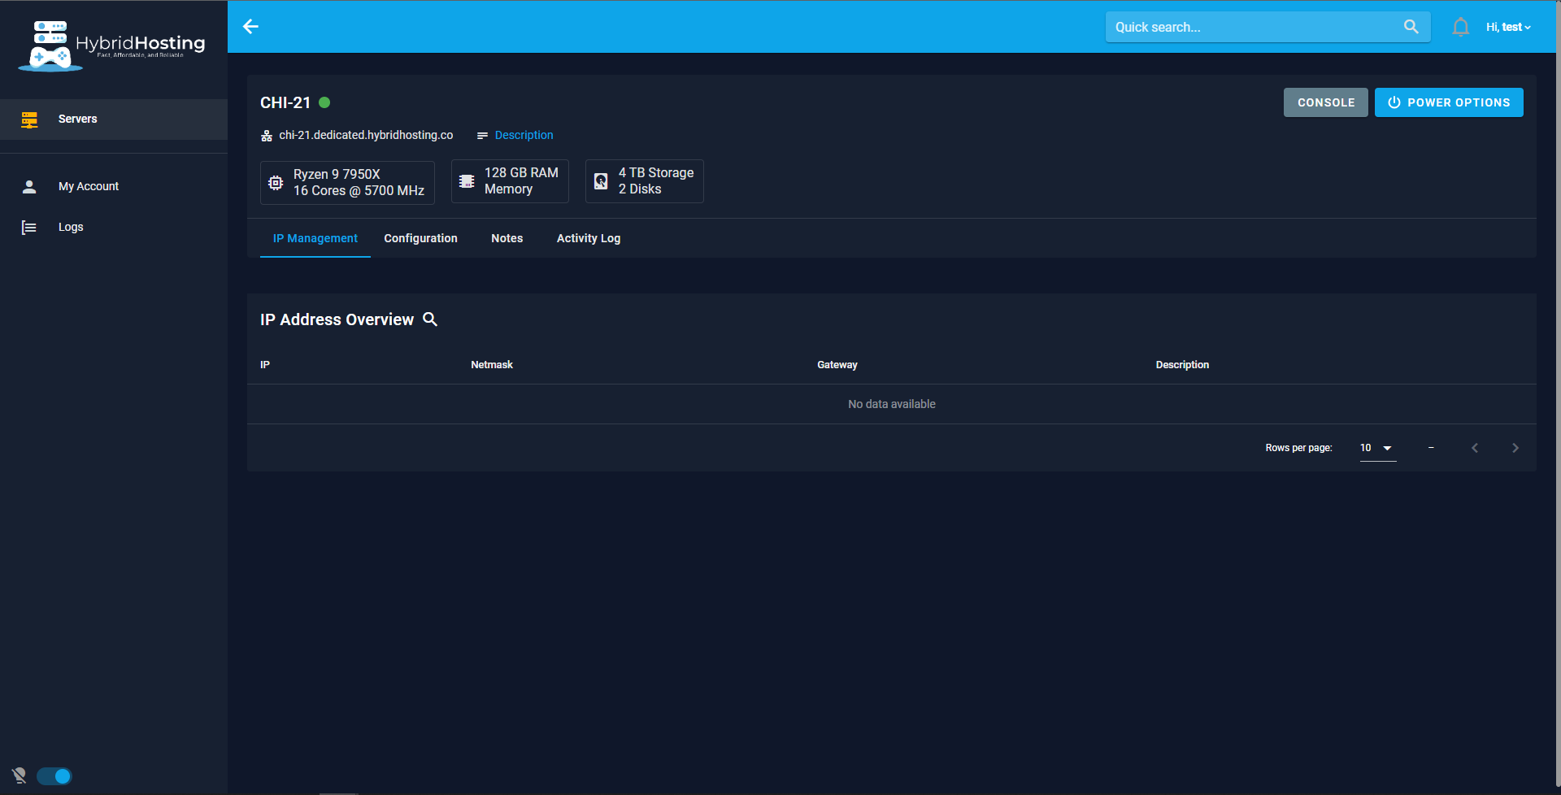The width and height of the screenshot is (1561, 795).
Task: Sort by the IP column header
Action: coord(265,365)
